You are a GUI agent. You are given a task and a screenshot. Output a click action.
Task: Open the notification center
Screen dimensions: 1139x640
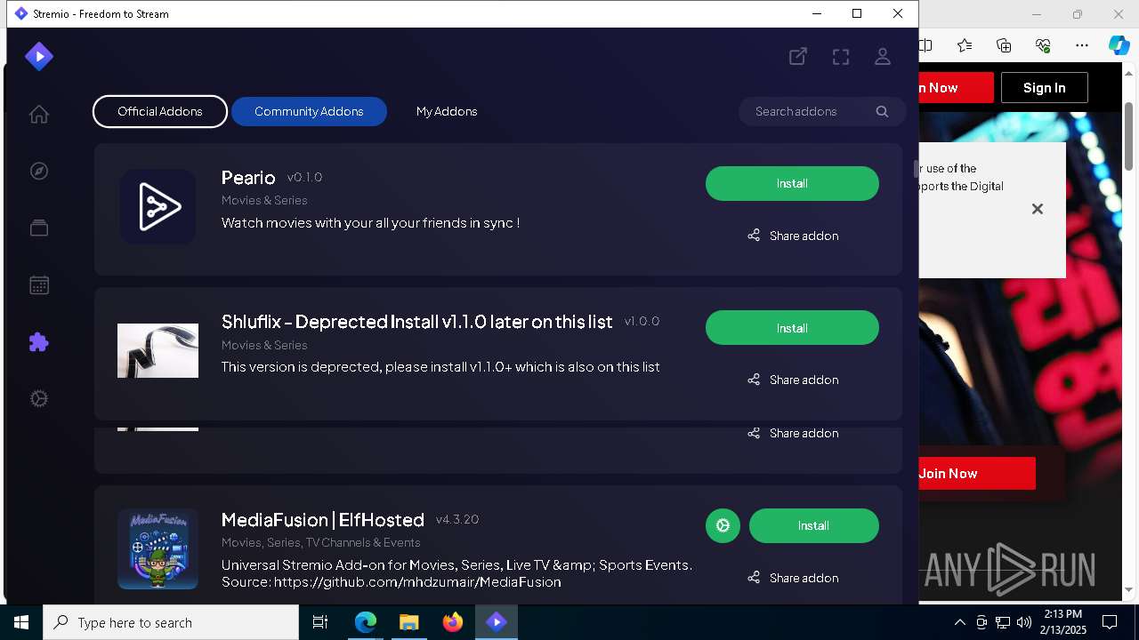(x=1110, y=622)
